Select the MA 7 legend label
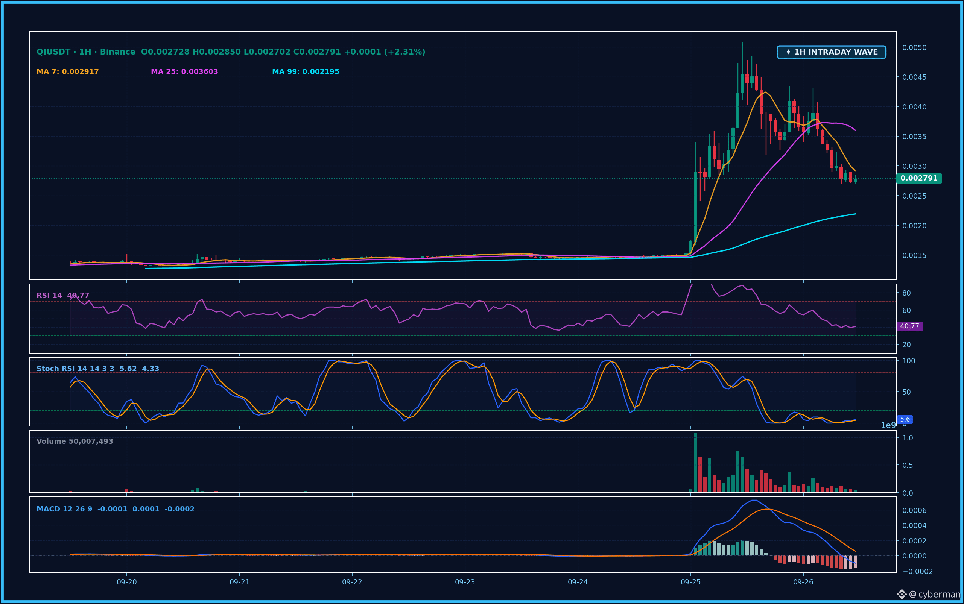964x604 pixels. click(68, 71)
